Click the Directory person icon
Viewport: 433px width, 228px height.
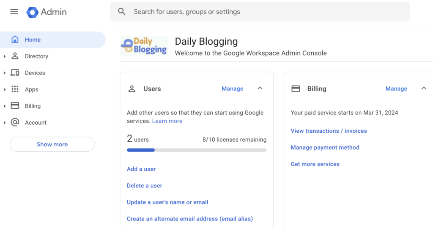15,56
